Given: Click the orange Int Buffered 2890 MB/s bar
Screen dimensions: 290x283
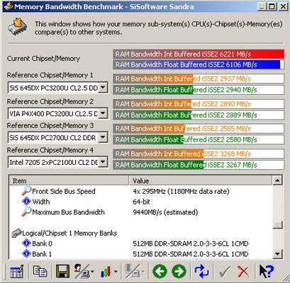Looking at the screenshot, I should (x=199, y=104).
